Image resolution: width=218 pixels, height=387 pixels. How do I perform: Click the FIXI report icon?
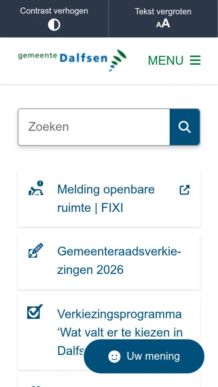point(36,188)
